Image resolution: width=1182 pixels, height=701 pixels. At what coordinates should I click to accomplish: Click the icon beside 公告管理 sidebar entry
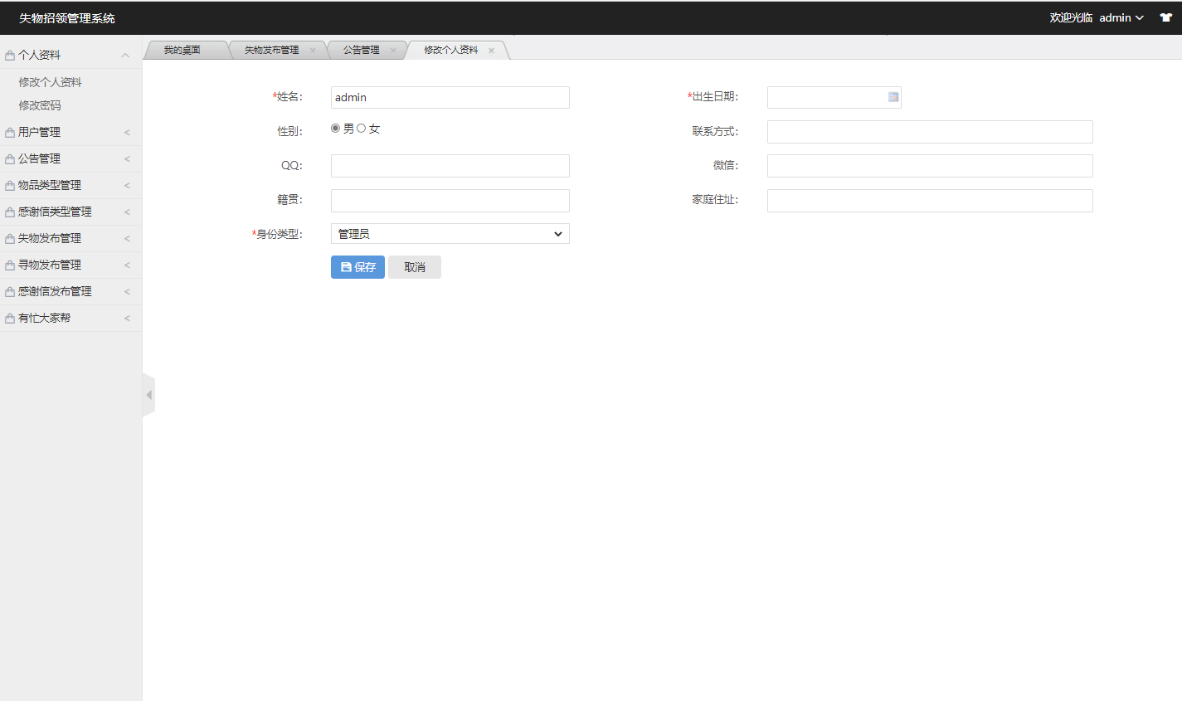pyautogui.click(x=9, y=158)
